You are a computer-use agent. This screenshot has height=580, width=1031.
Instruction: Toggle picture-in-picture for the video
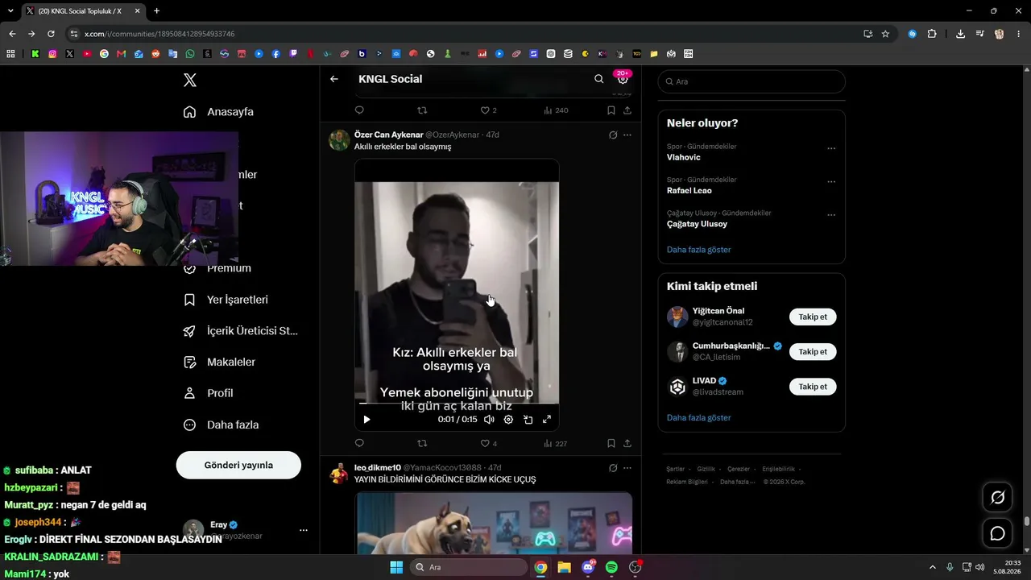pos(528,419)
